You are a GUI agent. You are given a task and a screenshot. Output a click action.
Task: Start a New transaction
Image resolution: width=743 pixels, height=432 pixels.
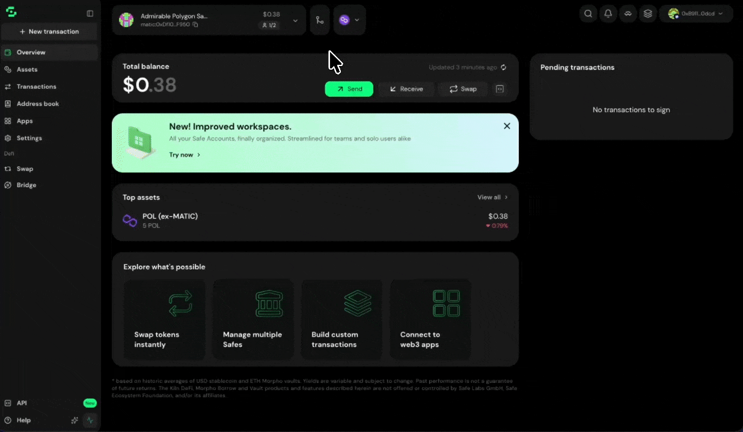pos(49,31)
